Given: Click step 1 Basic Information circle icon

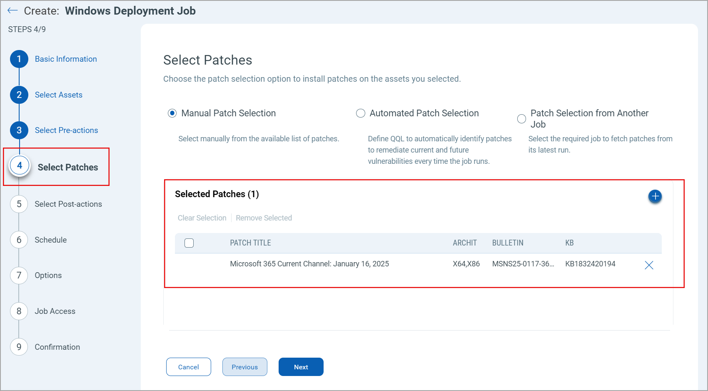Looking at the screenshot, I should click(x=19, y=59).
